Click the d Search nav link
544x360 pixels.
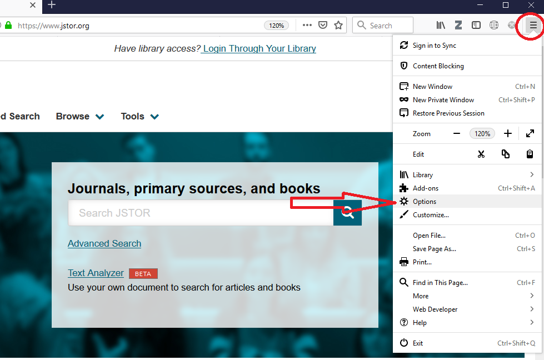(20, 117)
